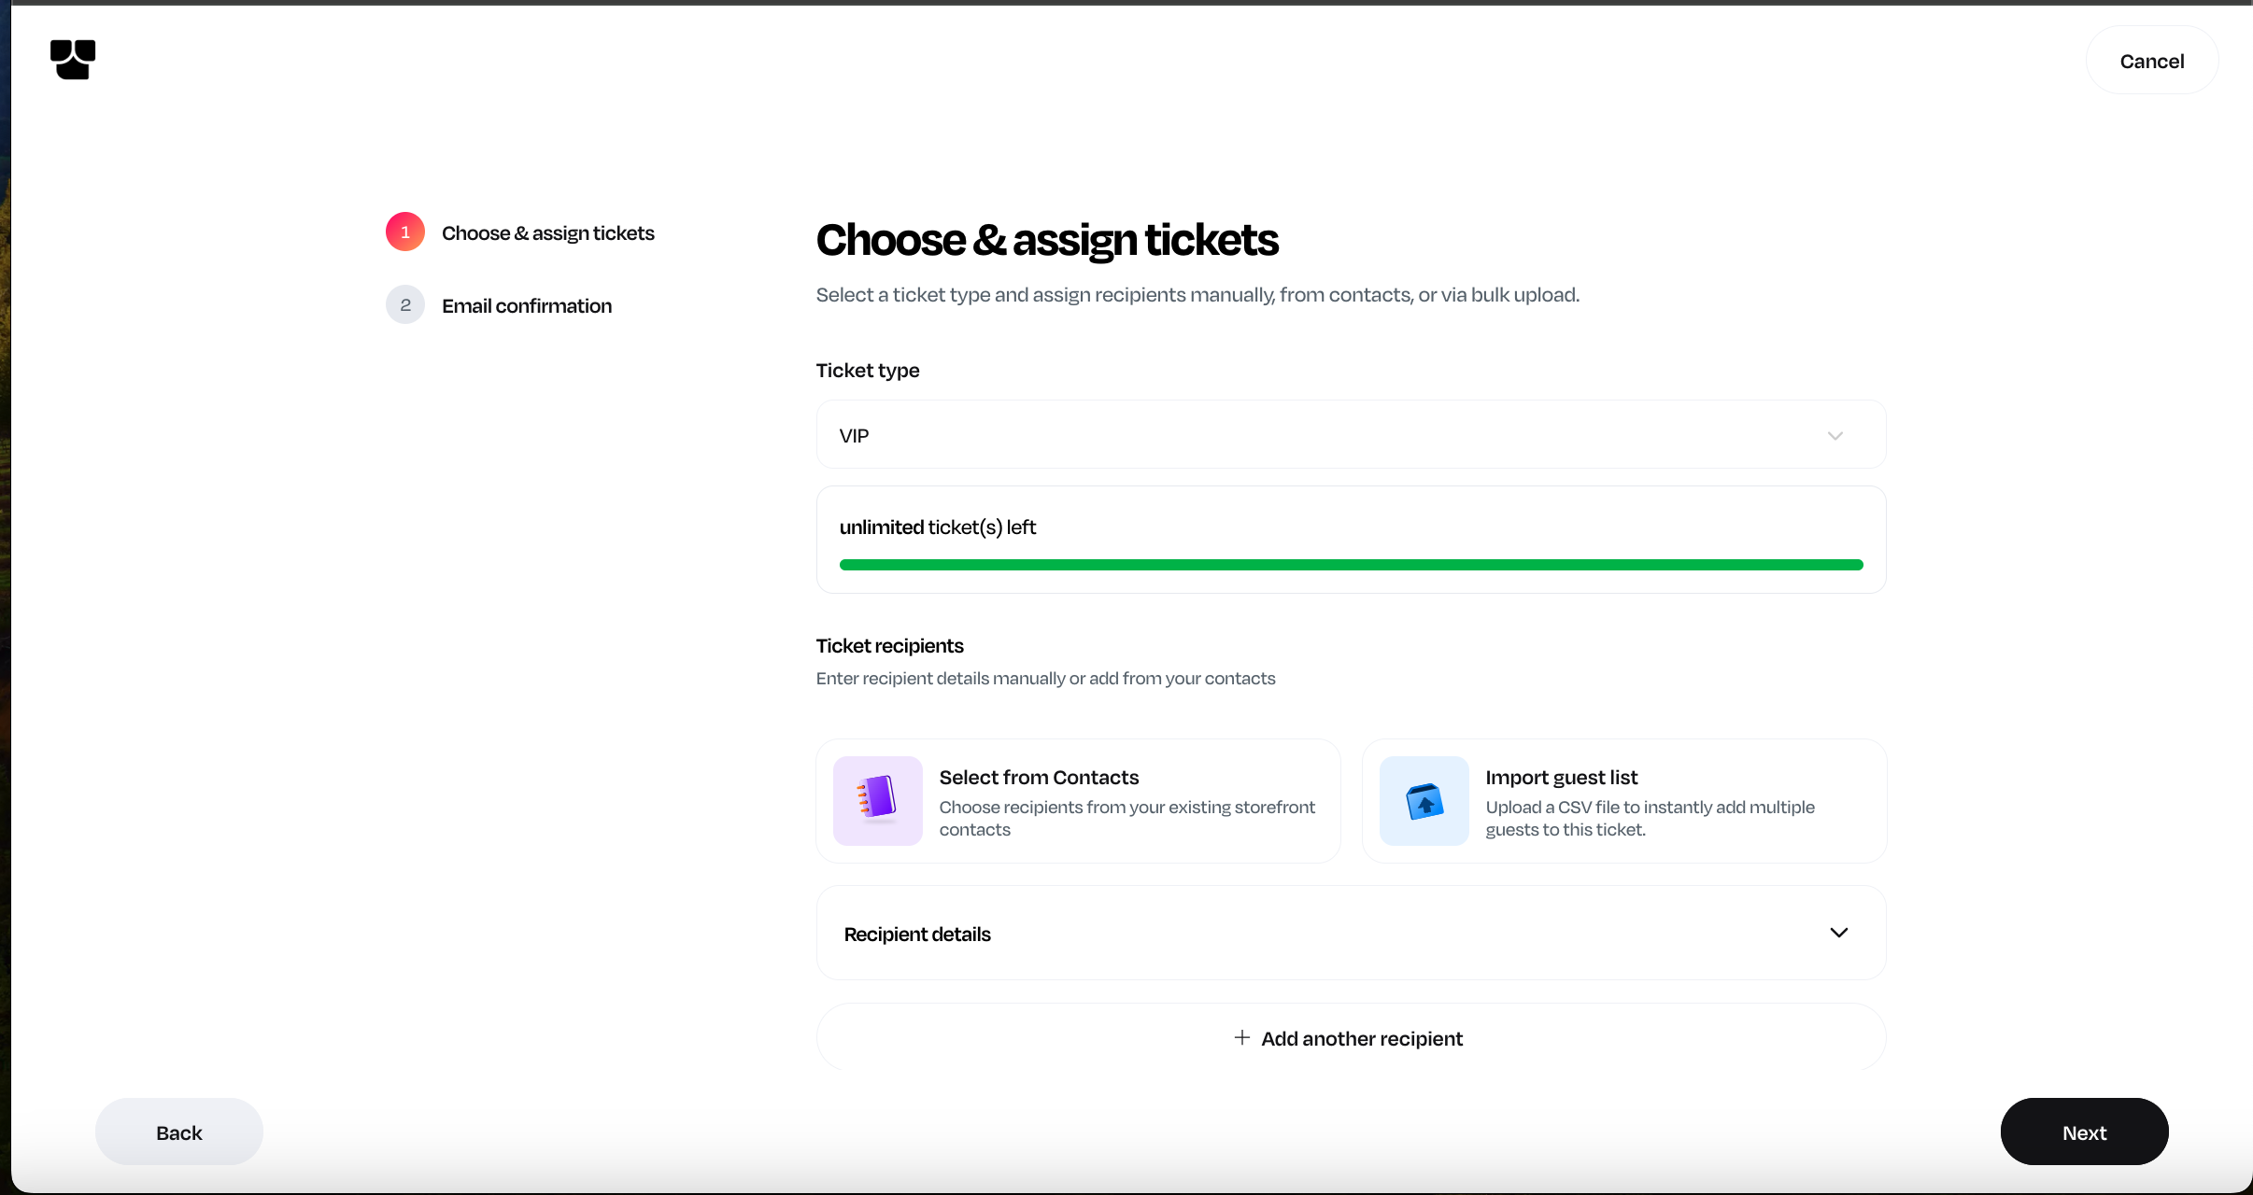
Task: Go to Choose & assign tickets step
Action: pos(547,233)
